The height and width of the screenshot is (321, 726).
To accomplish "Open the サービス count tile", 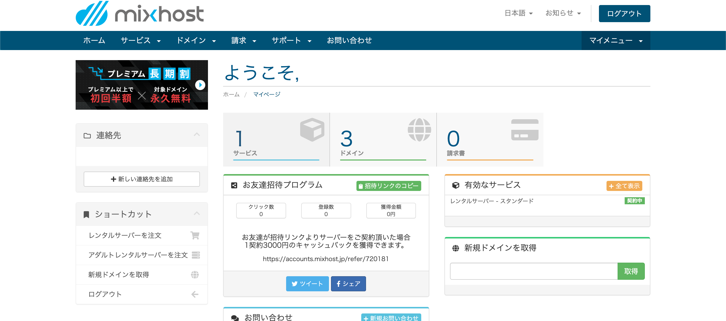I will click(x=276, y=140).
